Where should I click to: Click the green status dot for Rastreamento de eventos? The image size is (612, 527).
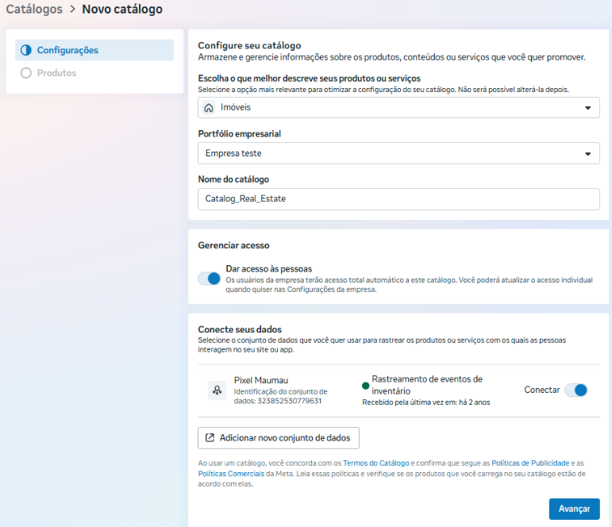pos(366,386)
